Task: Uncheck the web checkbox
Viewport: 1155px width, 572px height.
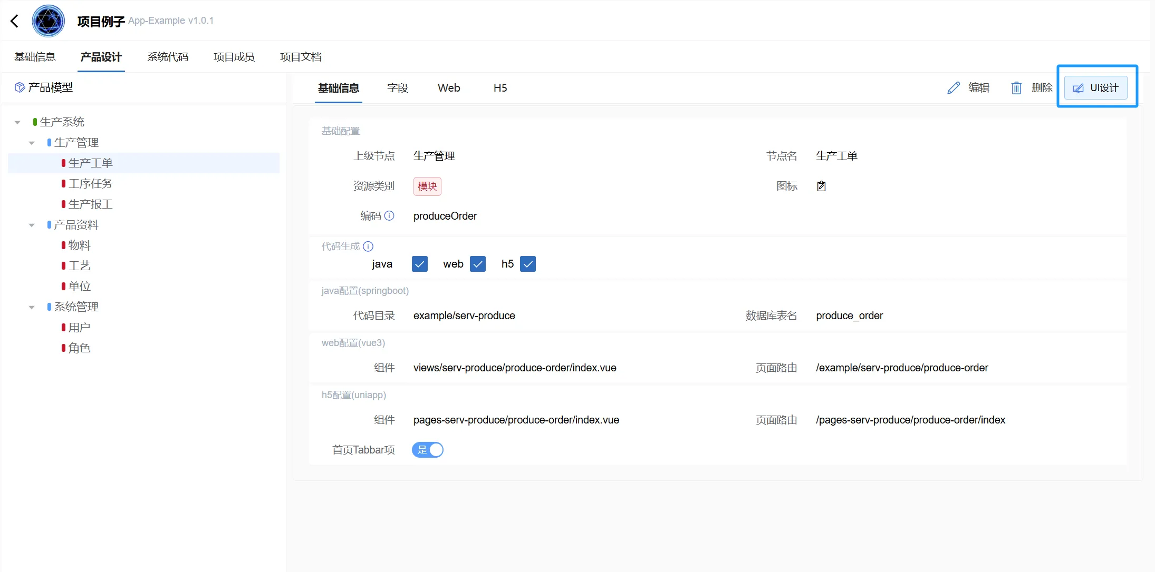Action: pos(478,264)
